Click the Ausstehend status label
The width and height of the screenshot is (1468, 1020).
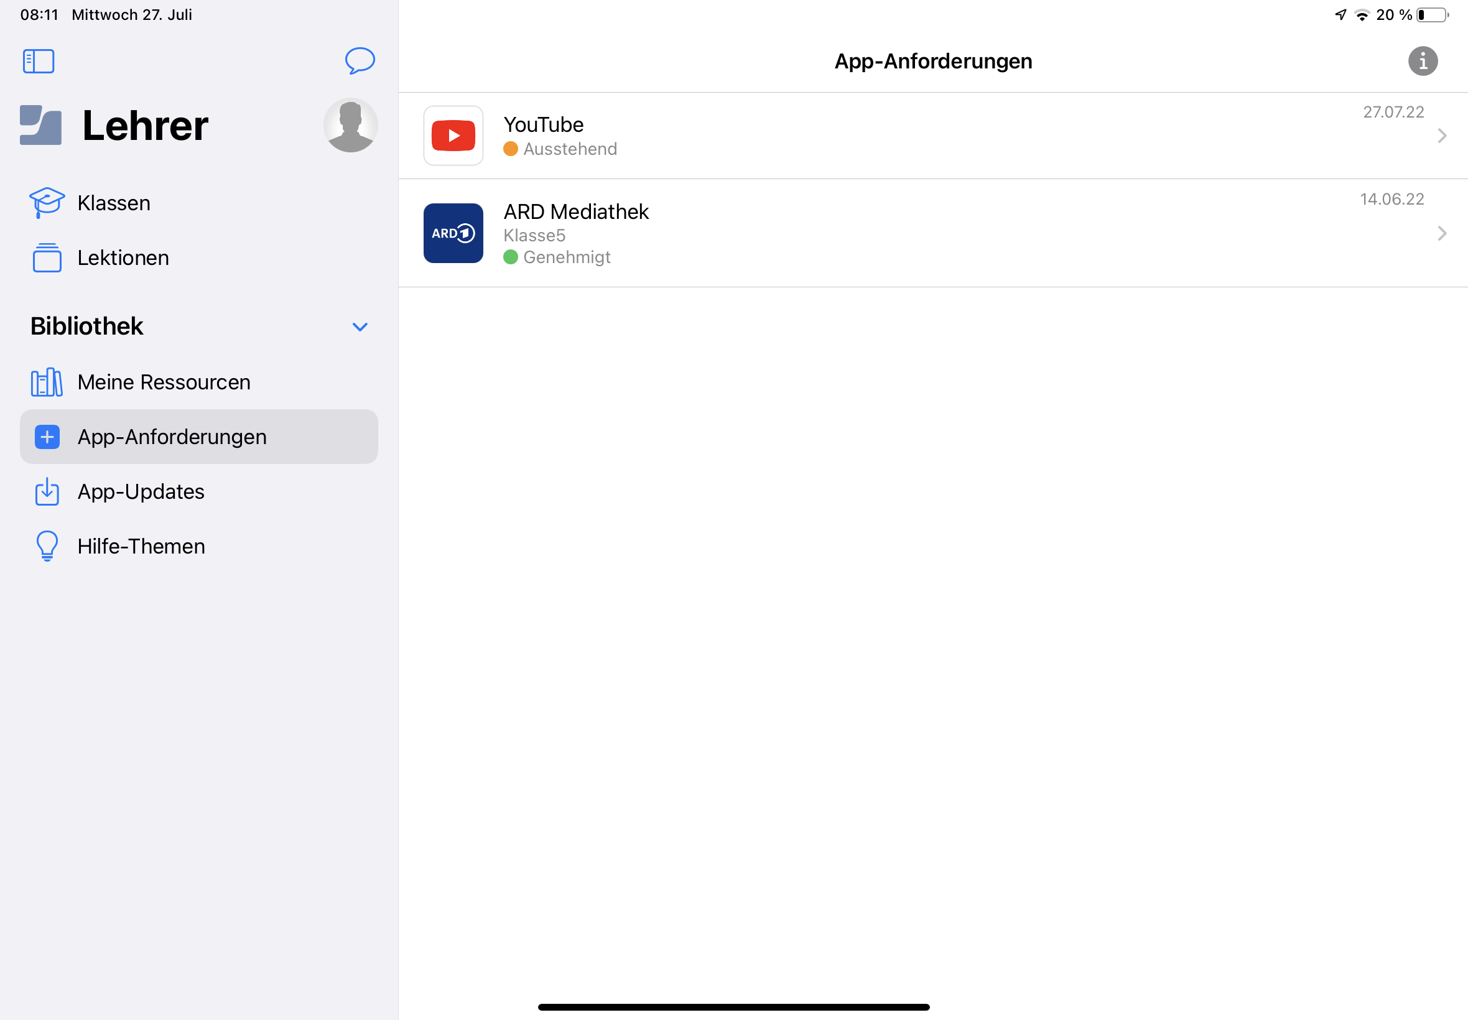pos(570,149)
